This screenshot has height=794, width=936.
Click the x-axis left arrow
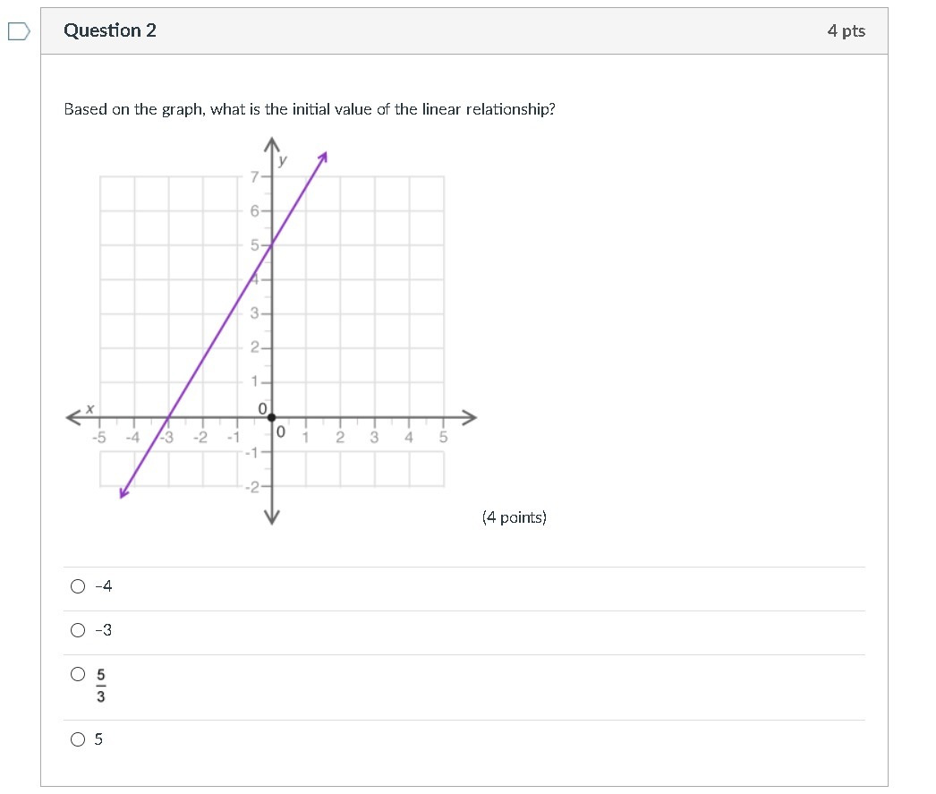(x=73, y=417)
